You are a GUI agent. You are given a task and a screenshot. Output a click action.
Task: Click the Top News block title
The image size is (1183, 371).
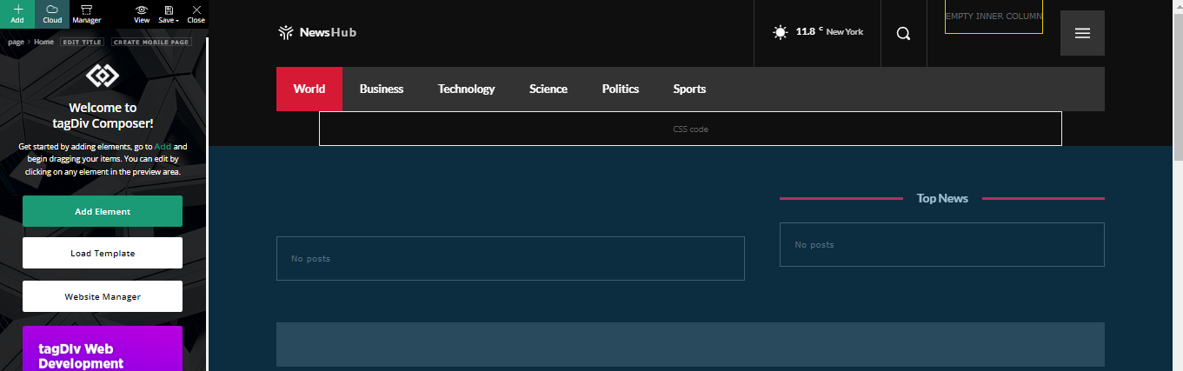(942, 198)
